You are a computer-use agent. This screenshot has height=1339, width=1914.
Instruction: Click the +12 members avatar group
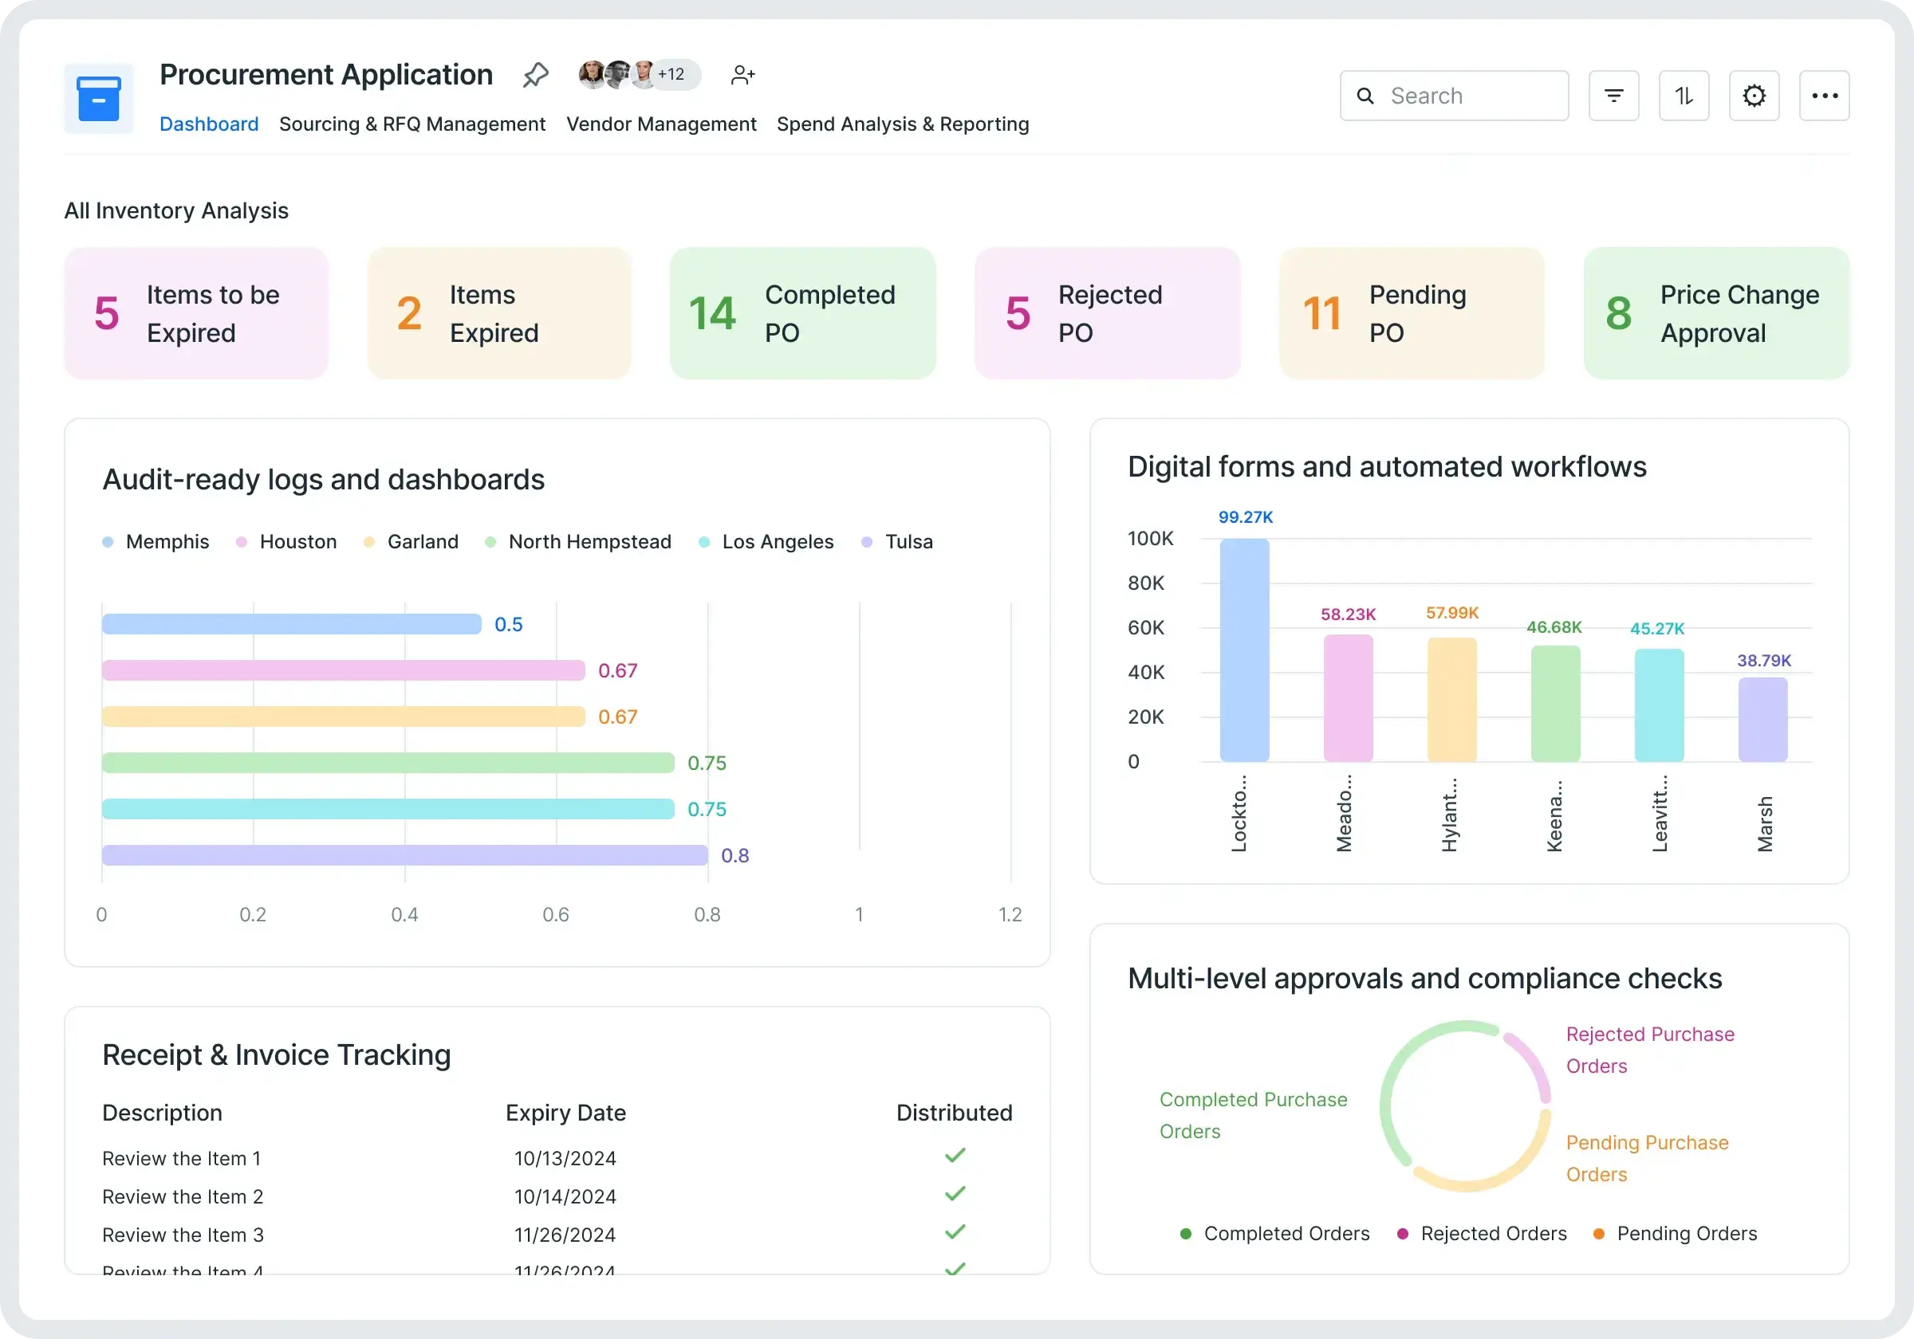click(x=640, y=74)
